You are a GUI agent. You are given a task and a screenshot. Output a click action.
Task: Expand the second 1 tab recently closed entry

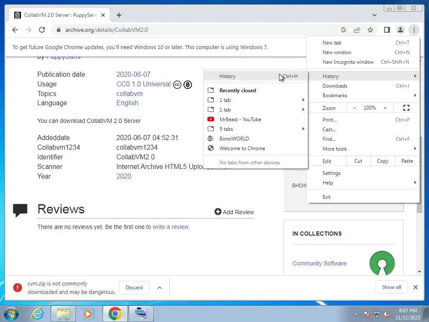pos(256,109)
